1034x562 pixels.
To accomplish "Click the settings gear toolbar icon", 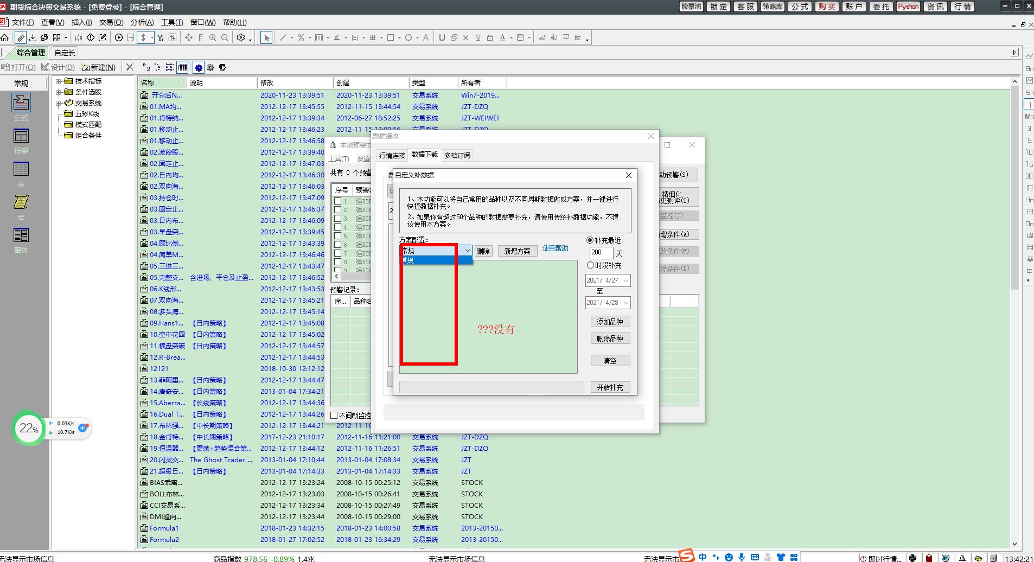I will pos(241,37).
